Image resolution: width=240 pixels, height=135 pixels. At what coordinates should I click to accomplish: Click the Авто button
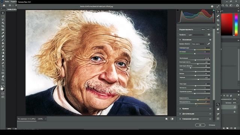[203, 29]
